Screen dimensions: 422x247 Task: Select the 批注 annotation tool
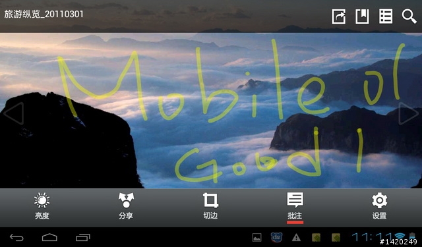295,206
